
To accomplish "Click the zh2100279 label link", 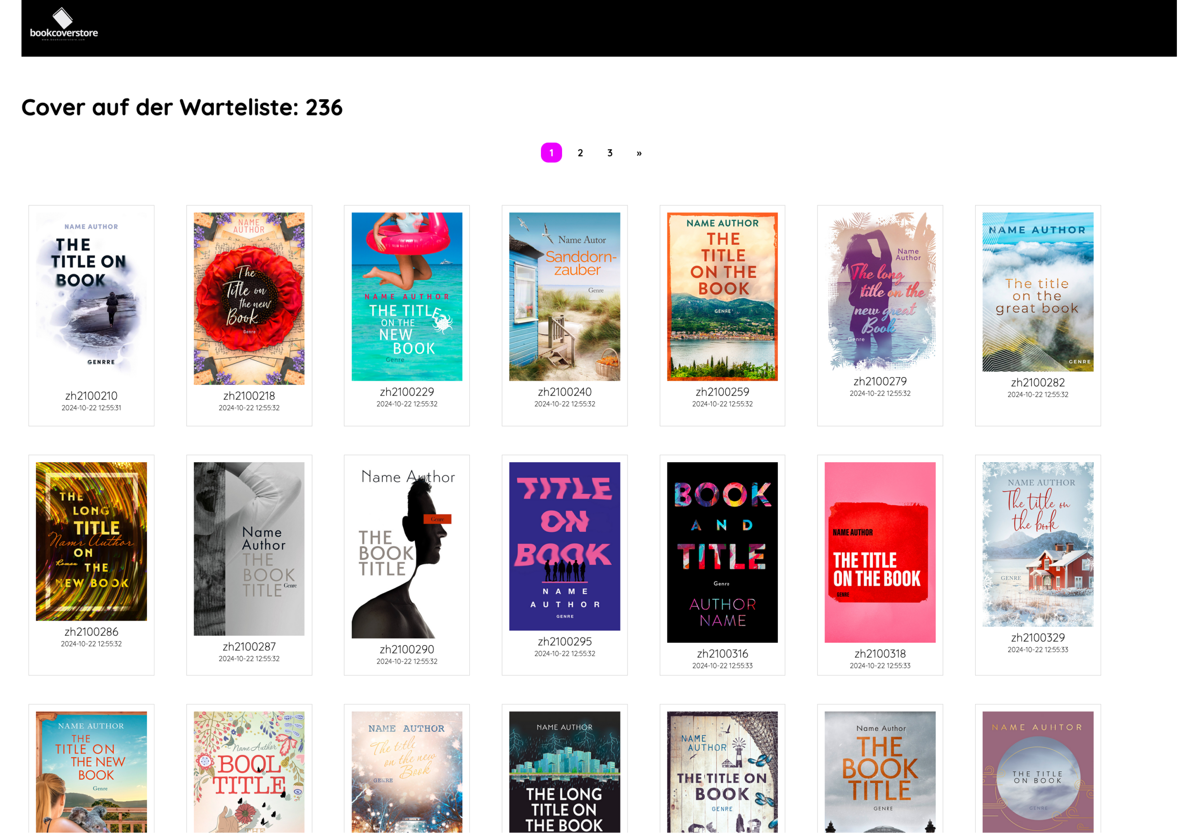I will (880, 381).
